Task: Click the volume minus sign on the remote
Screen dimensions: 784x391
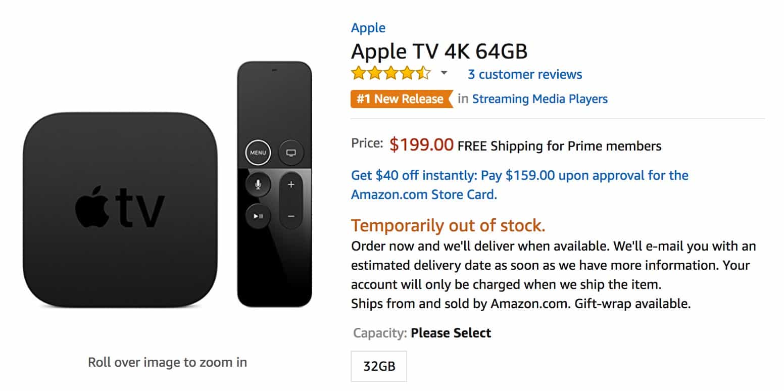Action: [291, 216]
